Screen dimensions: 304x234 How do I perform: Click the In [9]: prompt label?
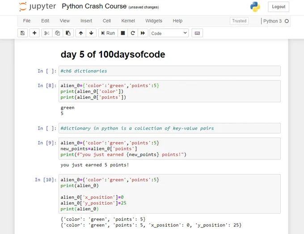coord(47,143)
